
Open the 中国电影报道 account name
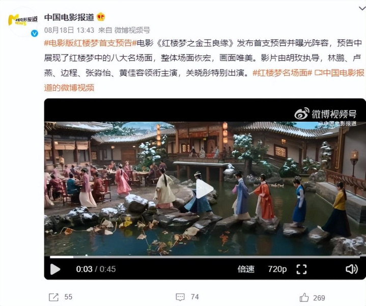pos(69,17)
